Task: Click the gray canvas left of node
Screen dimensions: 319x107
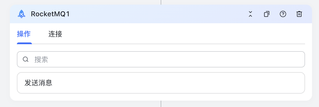Action: (x=5, y=53)
